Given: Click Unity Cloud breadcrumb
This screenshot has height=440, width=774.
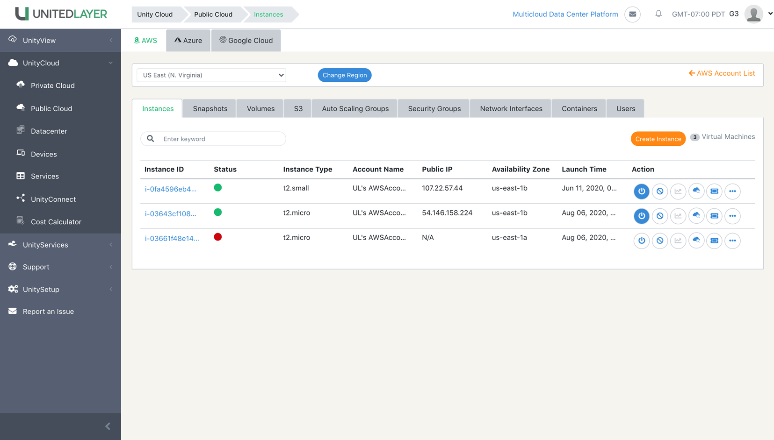Looking at the screenshot, I should point(155,14).
